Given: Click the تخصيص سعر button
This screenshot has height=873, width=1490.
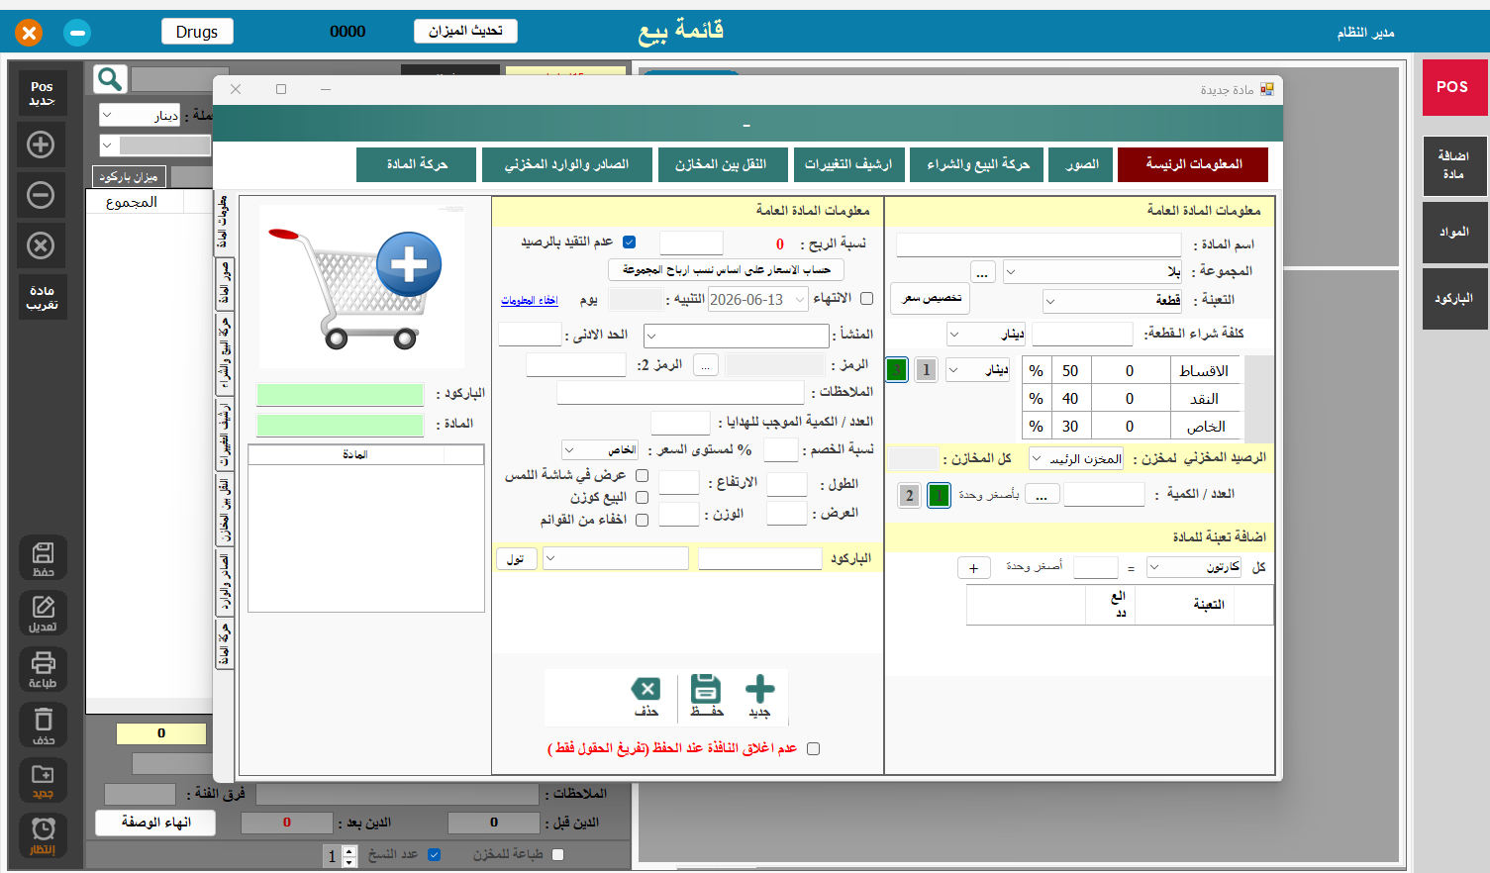Looking at the screenshot, I should (931, 298).
